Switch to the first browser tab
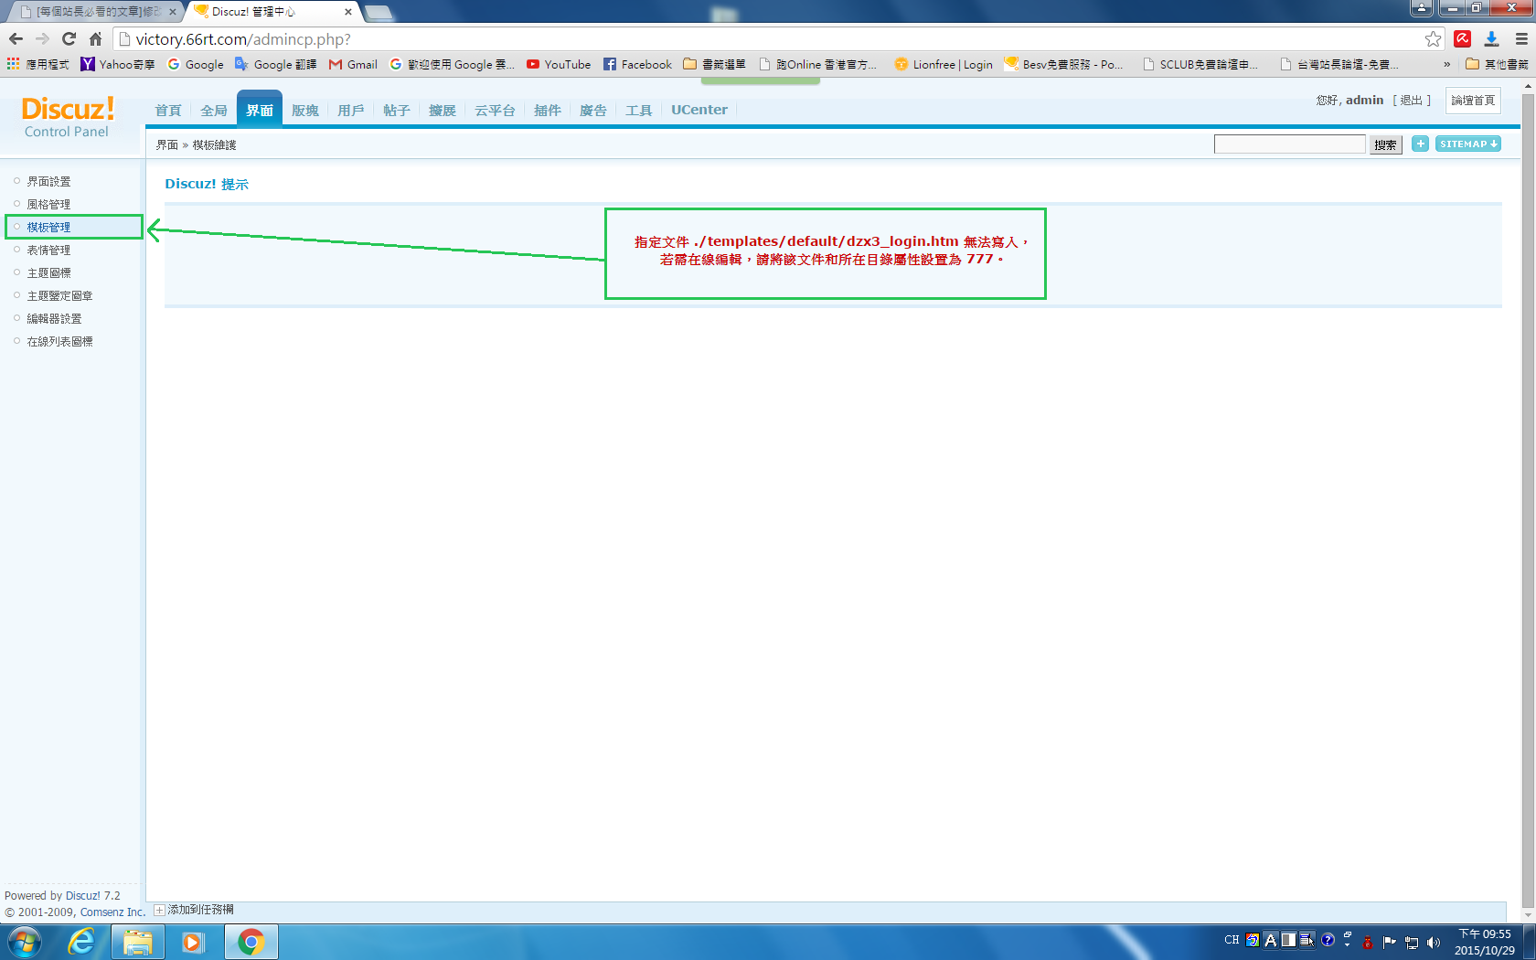The image size is (1536, 960). click(94, 12)
